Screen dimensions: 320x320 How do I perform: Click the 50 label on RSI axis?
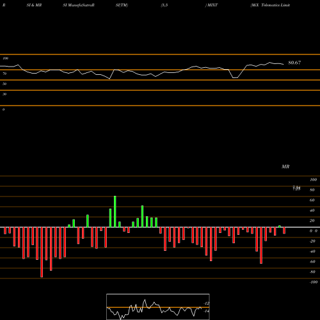(x=4, y=84)
